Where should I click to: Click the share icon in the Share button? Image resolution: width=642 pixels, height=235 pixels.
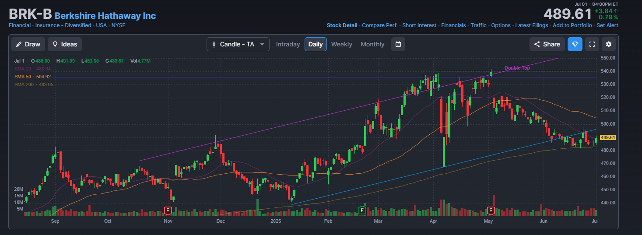[537, 44]
